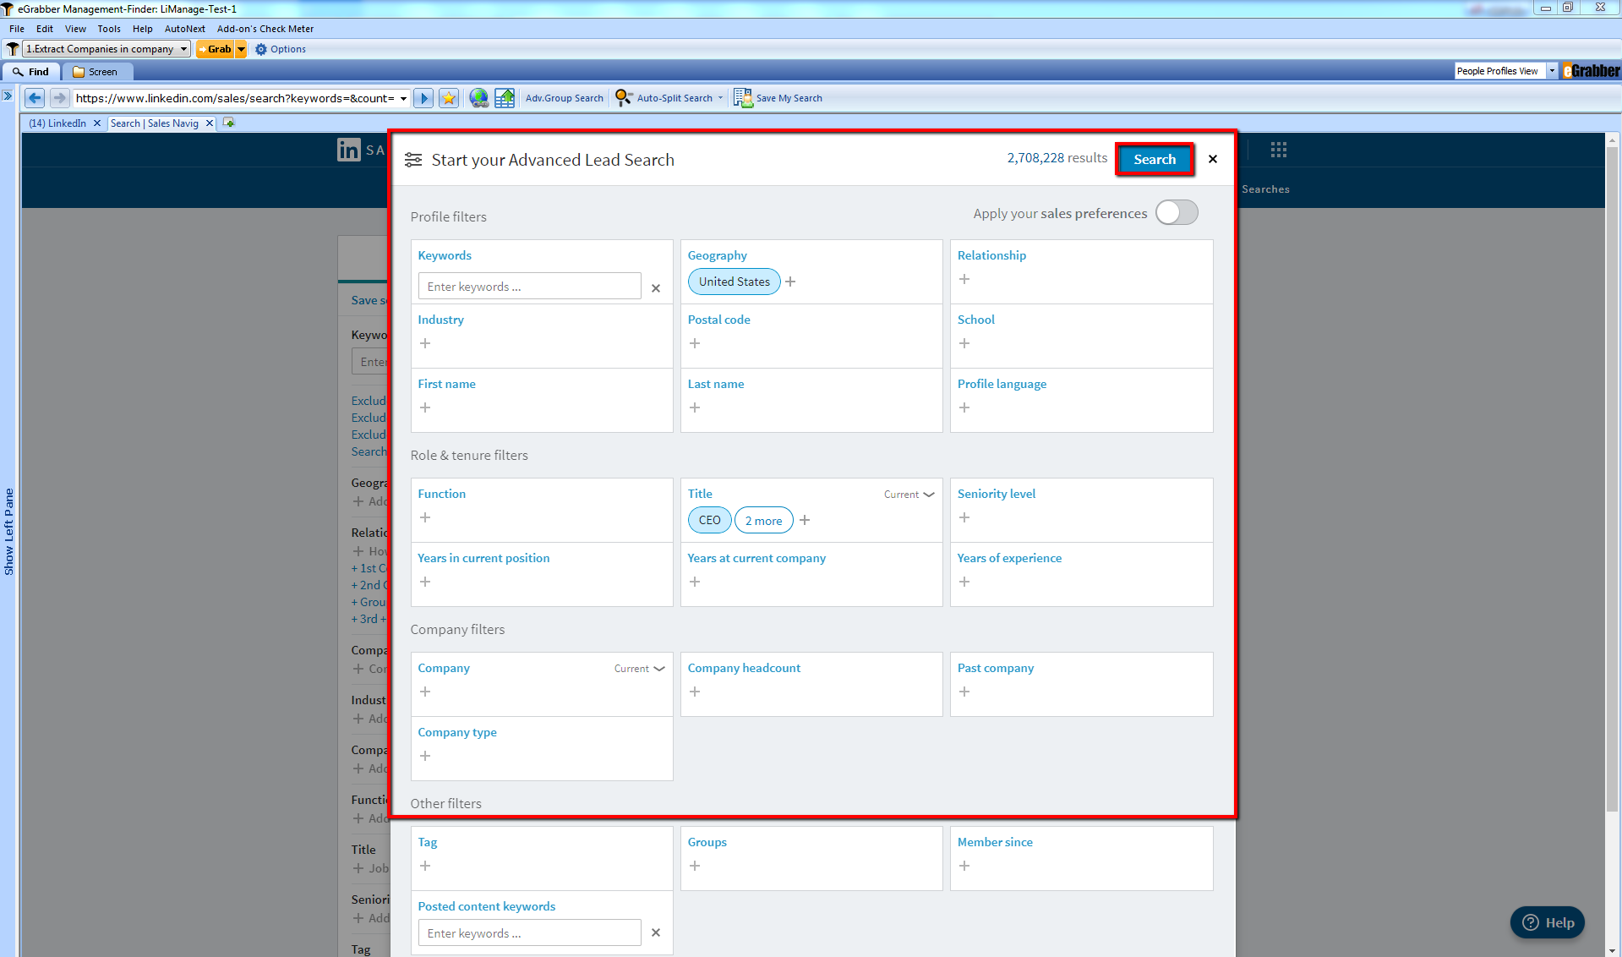Click the Auto-Split Search magnifier icon
The width and height of the screenshot is (1622, 957).
click(624, 98)
